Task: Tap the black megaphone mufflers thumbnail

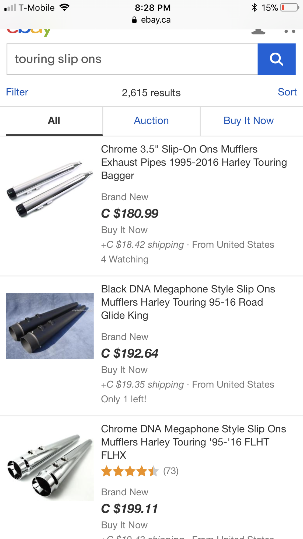Action: click(50, 326)
